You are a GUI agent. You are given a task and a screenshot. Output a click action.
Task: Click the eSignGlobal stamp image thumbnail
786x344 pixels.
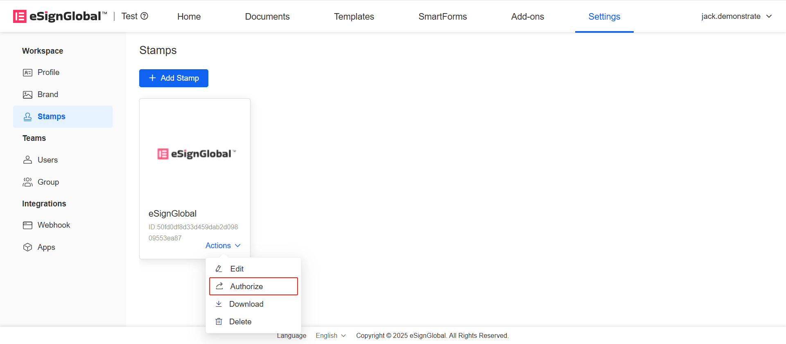pyautogui.click(x=197, y=154)
